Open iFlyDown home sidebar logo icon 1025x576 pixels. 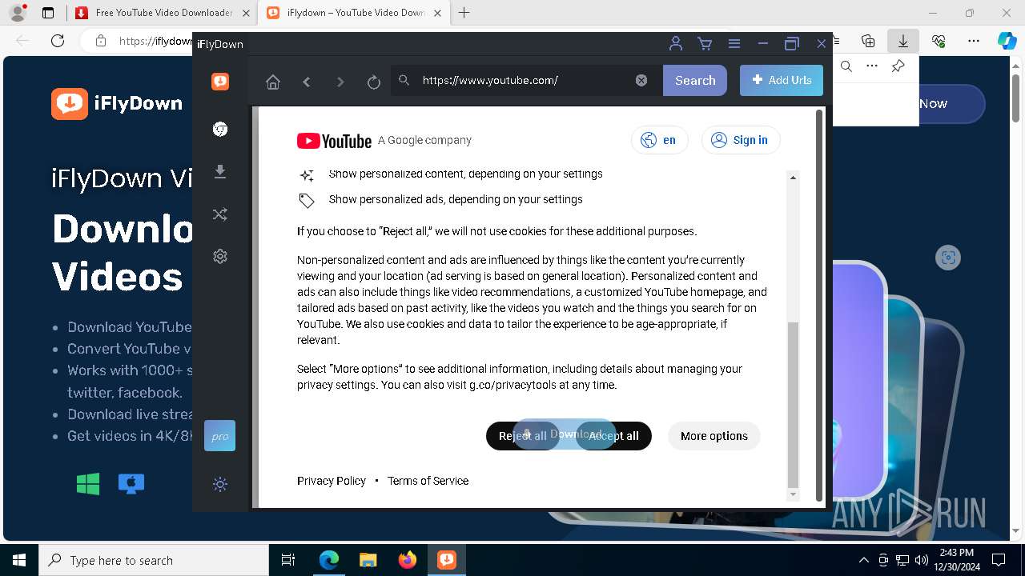[x=220, y=81]
